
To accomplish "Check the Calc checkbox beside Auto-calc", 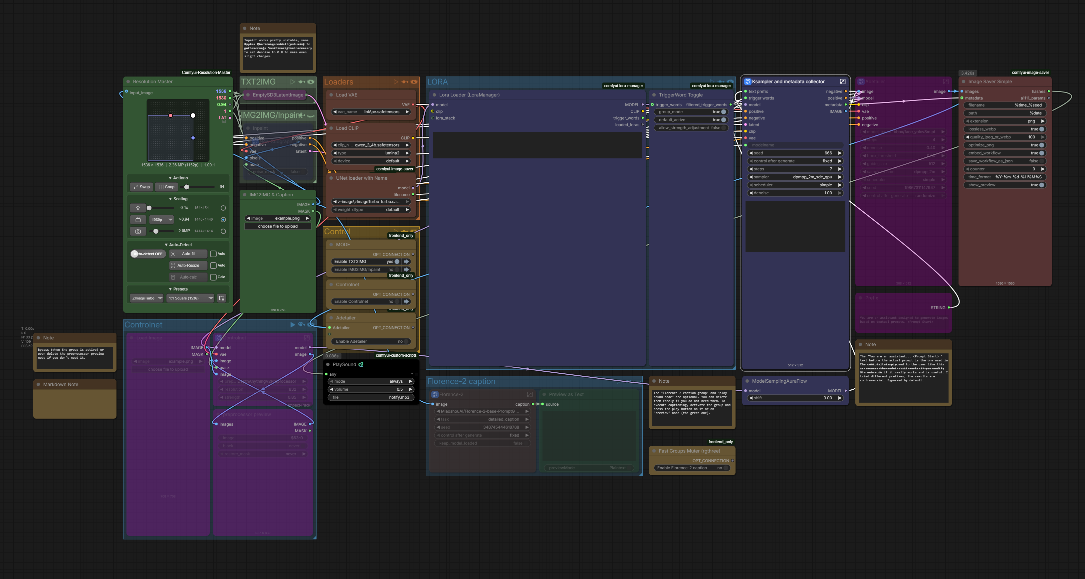I will tap(214, 277).
